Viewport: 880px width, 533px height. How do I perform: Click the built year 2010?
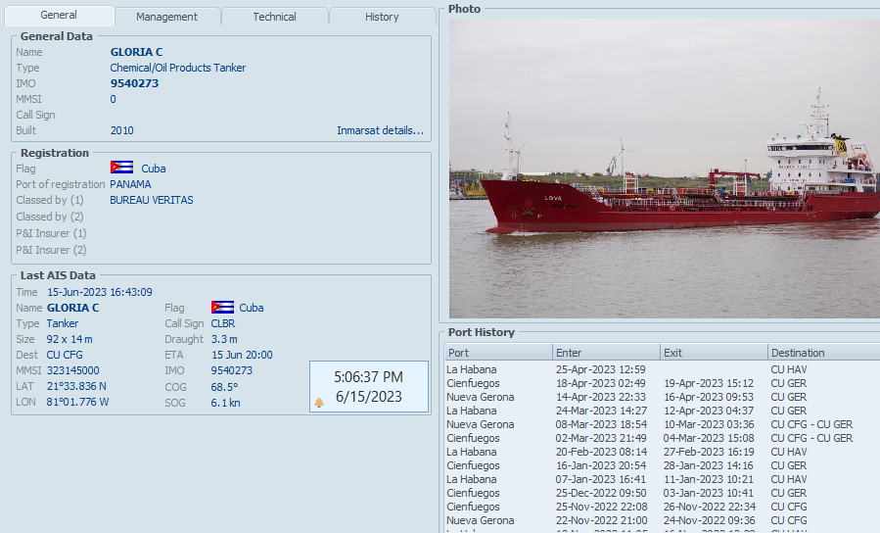tap(121, 130)
